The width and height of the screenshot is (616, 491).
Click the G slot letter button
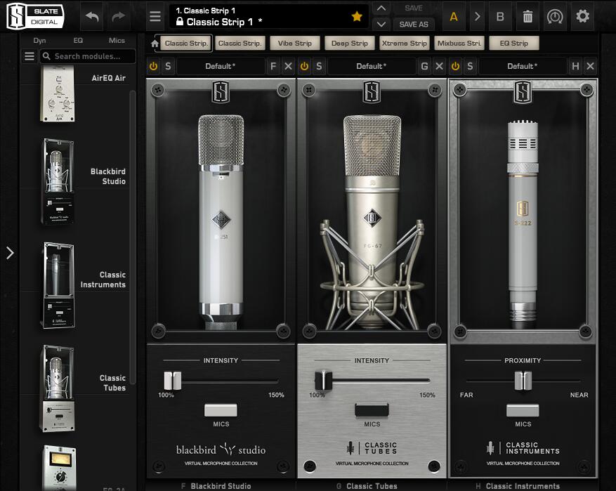click(x=424, y=66)
